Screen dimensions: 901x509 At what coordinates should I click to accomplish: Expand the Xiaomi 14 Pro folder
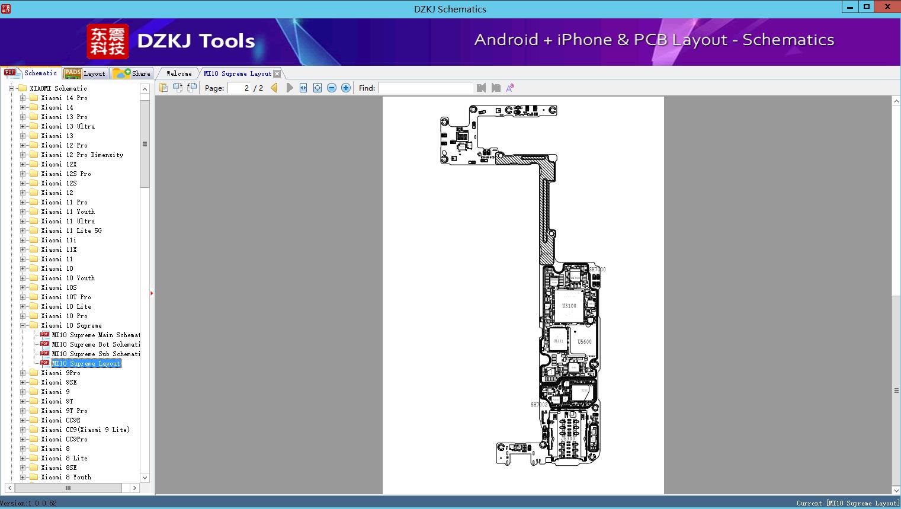(x=23, y=98)
